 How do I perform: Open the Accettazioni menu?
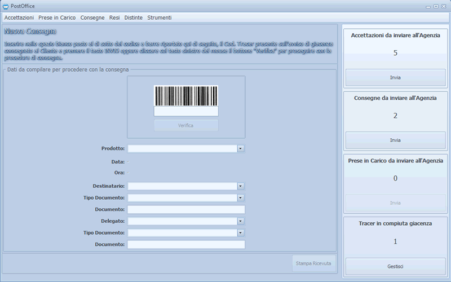pos(19,17)
